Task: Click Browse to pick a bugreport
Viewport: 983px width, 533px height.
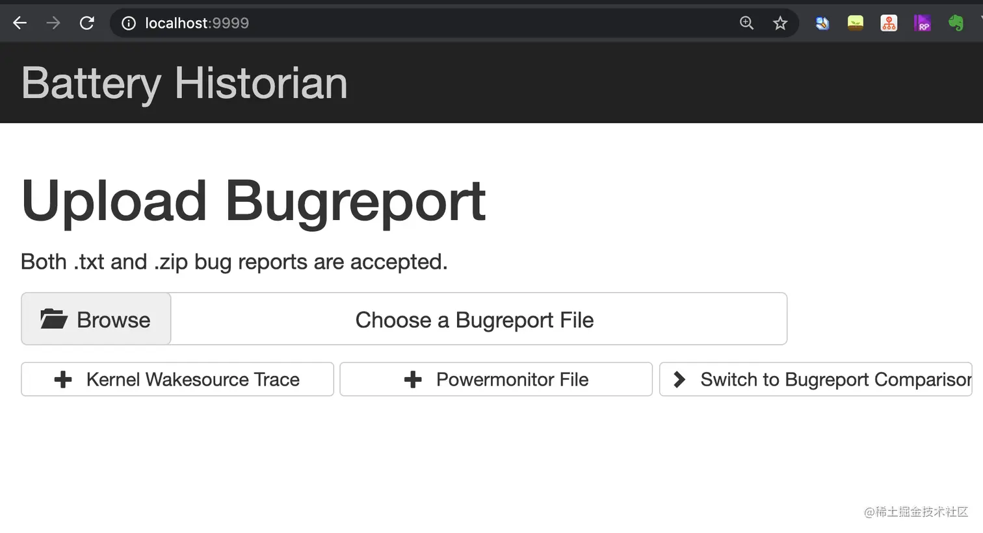Action: click(x=96, y=319)
